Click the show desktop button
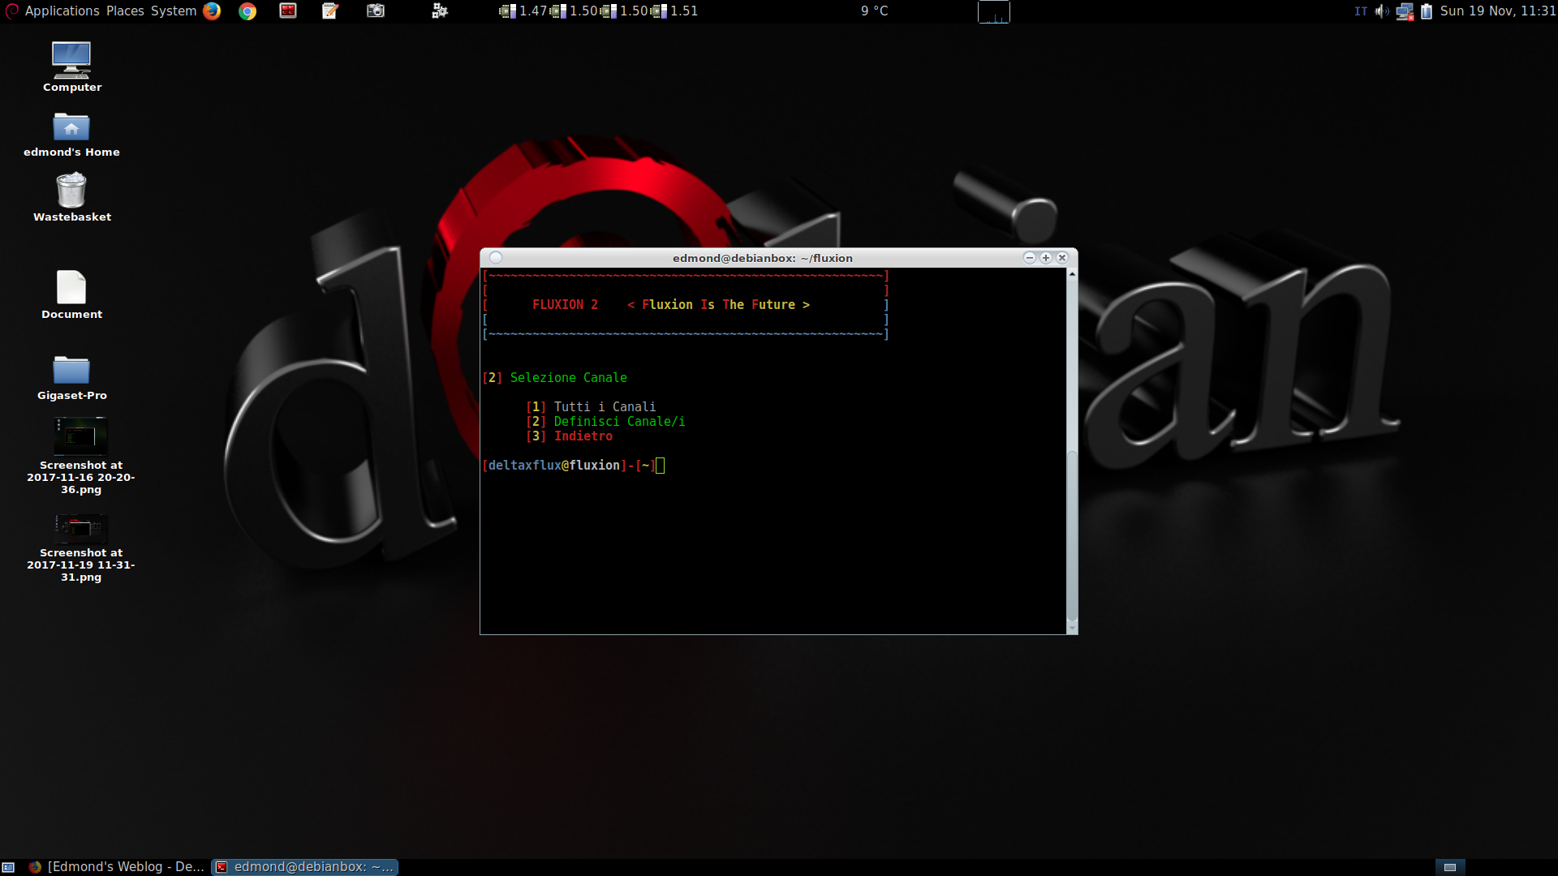This screenshot has width=1558, height=876. pos(8,867)
